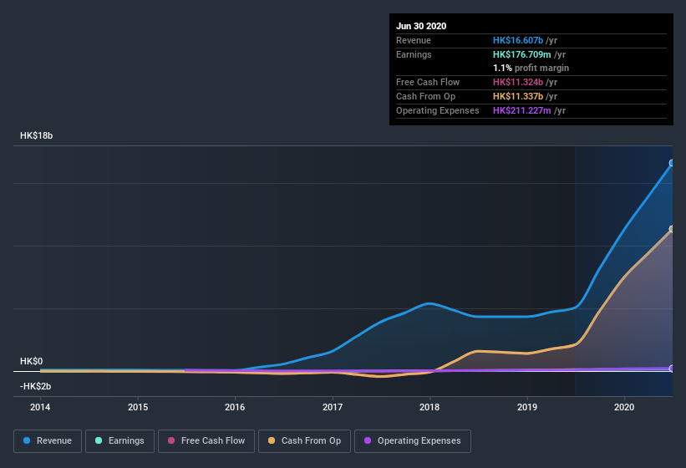Click the 2014 x-axis label
The image size is (686, 468).
coord(40,407)
